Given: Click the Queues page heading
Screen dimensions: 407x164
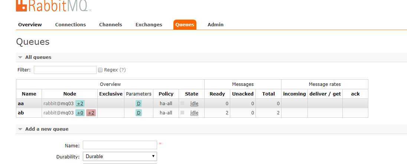Looking at the screenshot, I should click(x=33, y=41).
